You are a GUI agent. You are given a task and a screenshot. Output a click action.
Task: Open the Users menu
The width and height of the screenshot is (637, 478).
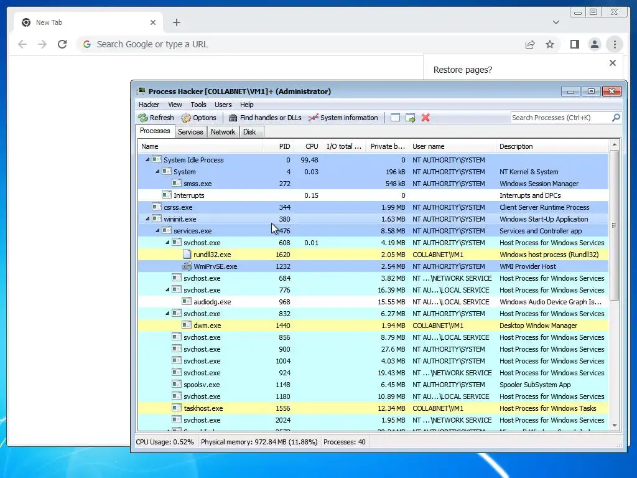[223, 105]
